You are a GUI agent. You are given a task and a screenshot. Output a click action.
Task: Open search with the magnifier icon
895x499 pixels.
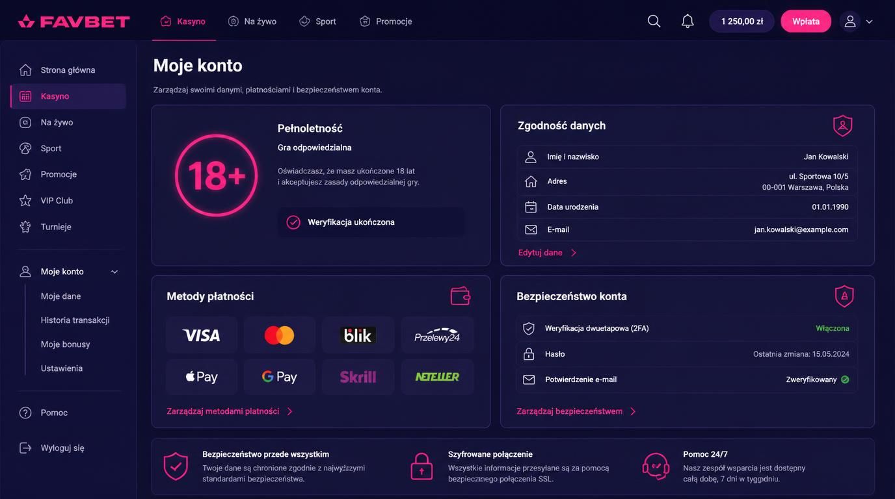pyautogui.click(x=654, y=21)
